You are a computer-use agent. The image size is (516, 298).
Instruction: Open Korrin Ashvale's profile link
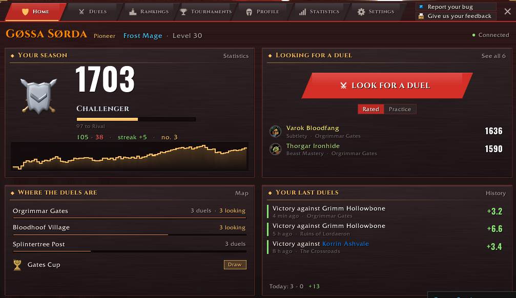345,244
